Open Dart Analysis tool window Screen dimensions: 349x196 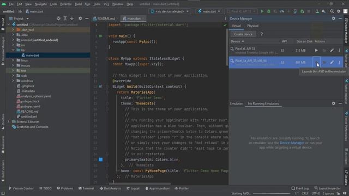(x=110, y=188)
